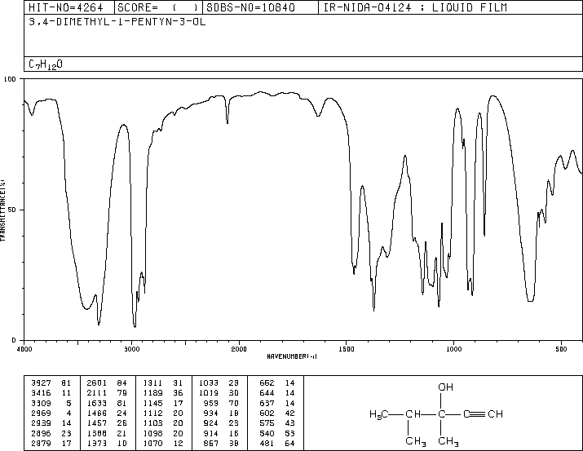Select the 1033 peak table entry

point(219,382)
